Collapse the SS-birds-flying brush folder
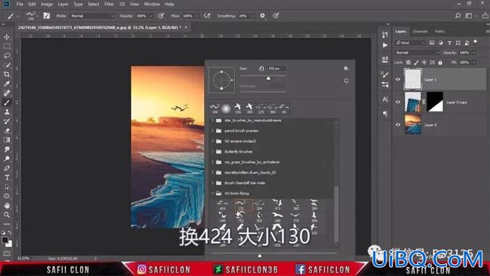The height and width of the screenshot is (276, 490). pyautogui.click(x=213, y=193)
